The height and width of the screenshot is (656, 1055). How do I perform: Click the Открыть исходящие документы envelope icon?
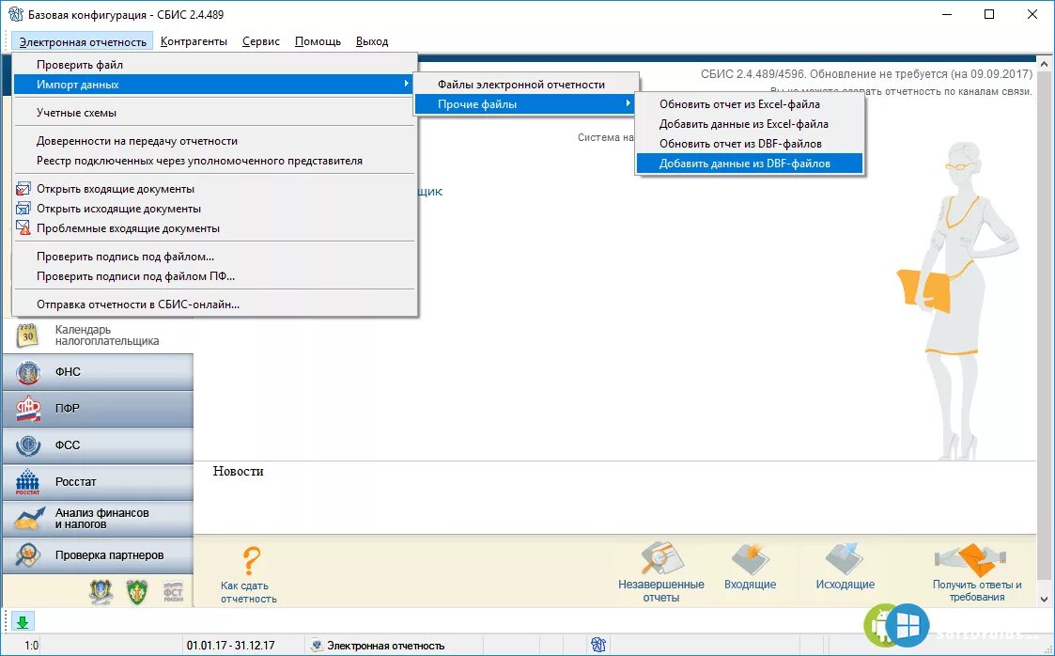pos(23,209)
